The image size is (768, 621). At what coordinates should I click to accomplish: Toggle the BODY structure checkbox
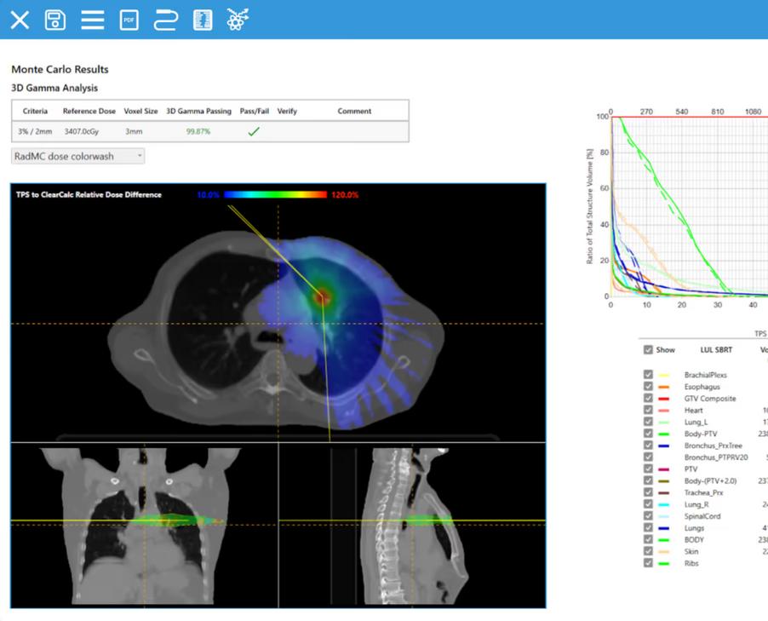(x=648, y=539)
